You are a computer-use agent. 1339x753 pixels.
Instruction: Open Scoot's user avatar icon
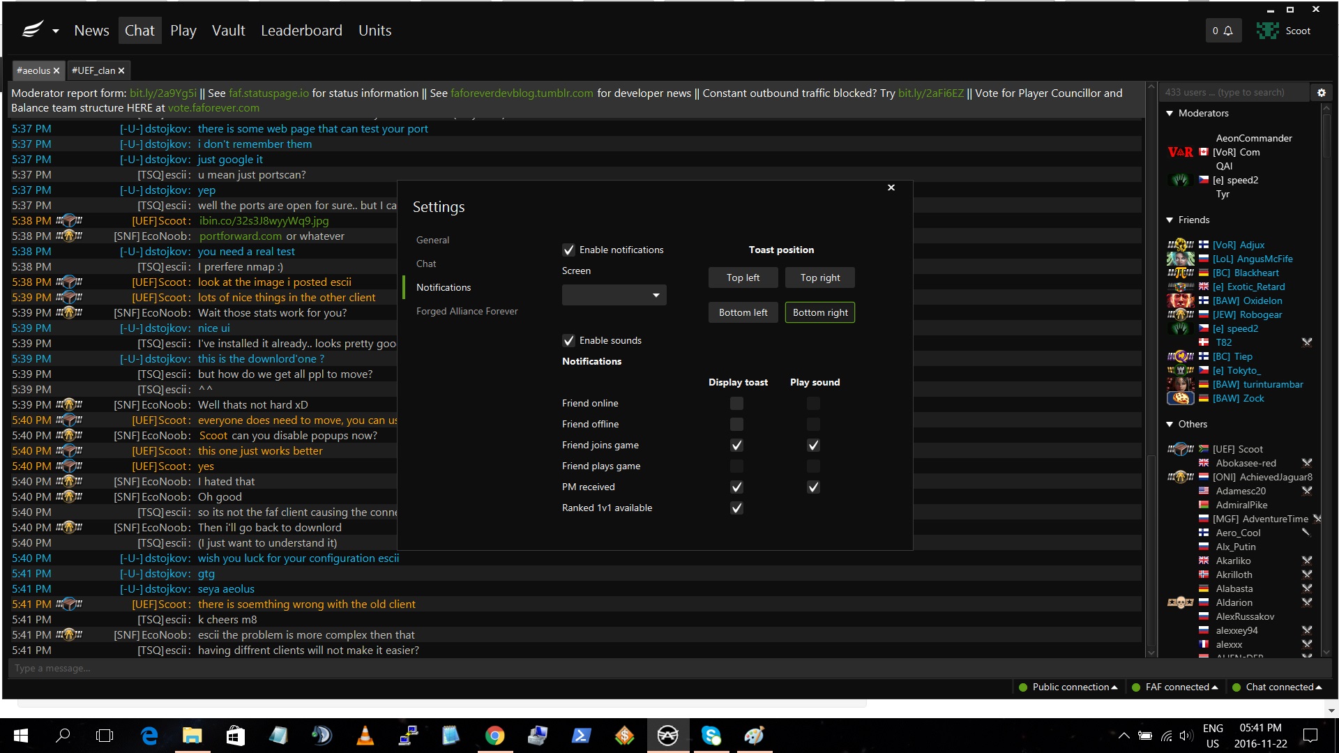1267,31
